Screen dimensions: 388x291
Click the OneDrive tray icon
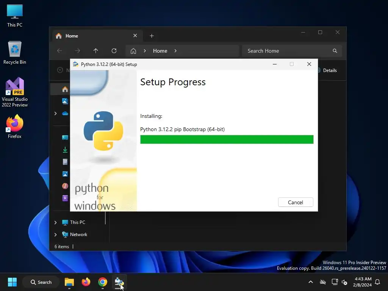pyautogui.click(x=323, y=282)
